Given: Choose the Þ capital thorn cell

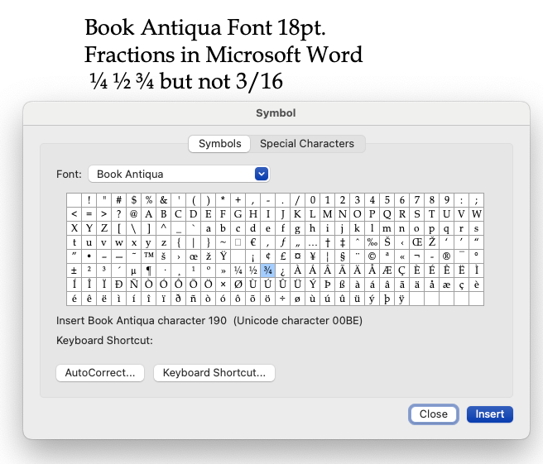Looking at the screenshot, I should (x=327, y=285).
